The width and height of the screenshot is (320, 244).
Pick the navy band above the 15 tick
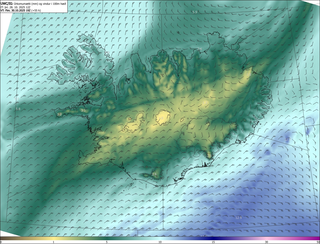click(213, 238)
